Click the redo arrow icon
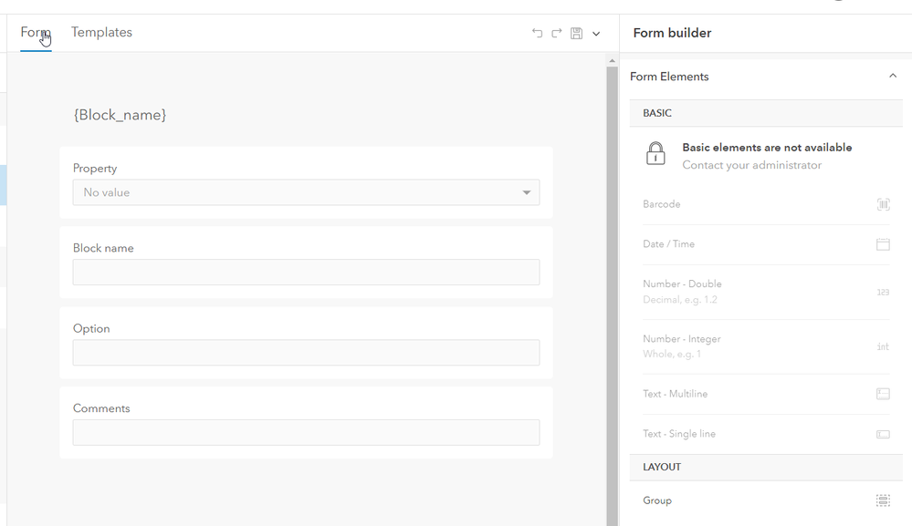 (x=556, y=34)
